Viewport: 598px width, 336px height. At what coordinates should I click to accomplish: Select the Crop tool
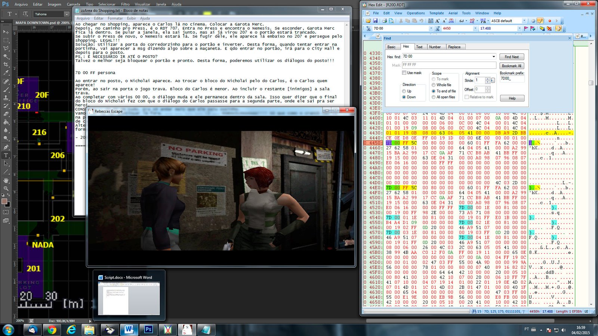(6, 65)
